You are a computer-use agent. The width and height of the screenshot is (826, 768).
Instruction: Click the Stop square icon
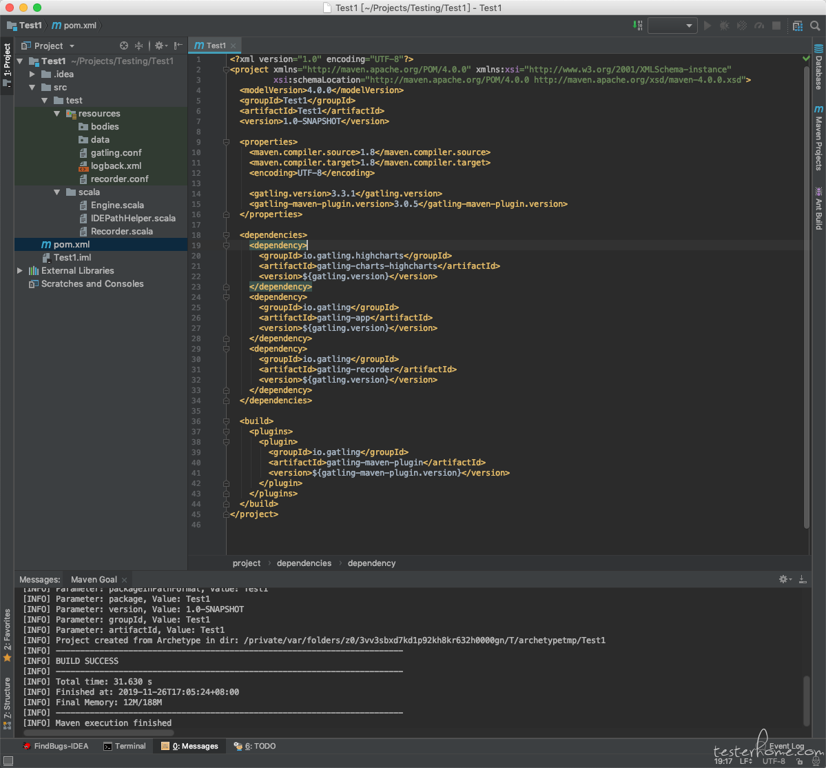776,26
